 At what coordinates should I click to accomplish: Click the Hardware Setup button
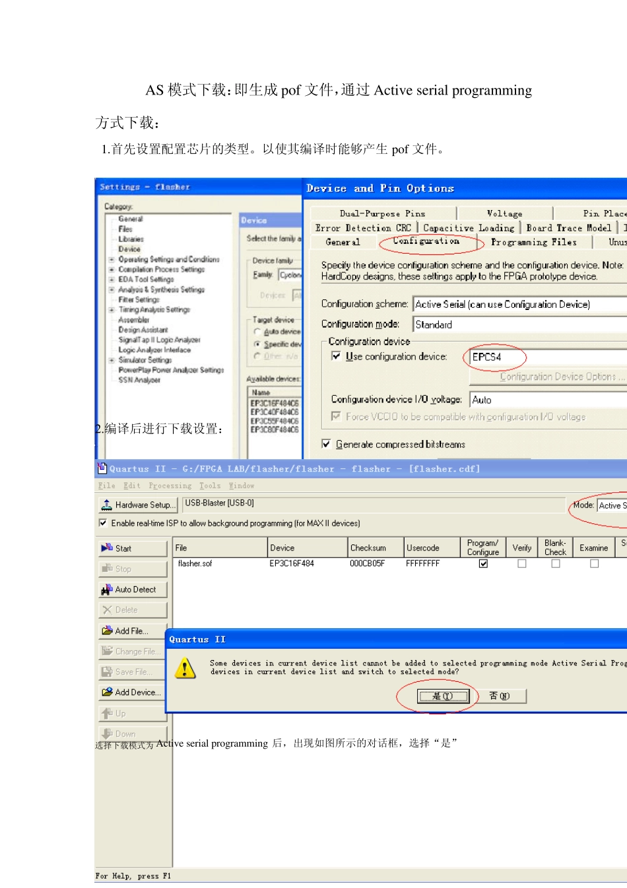(x=138, y=505)
